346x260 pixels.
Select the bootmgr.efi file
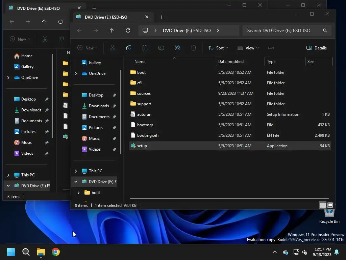point(230,135)
